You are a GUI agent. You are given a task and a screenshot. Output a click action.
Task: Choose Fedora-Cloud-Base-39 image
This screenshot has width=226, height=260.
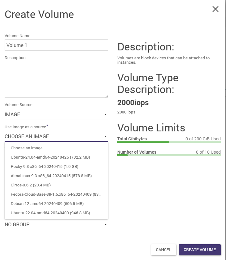click(56, 194)
